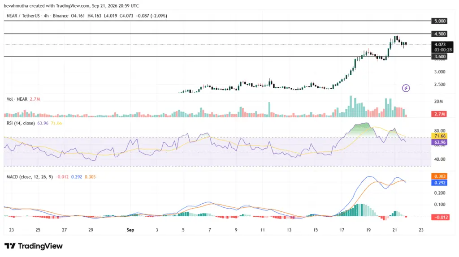Click the red 2.7M volume tag
The image size is (459, 257).
[x=439, y=114]
